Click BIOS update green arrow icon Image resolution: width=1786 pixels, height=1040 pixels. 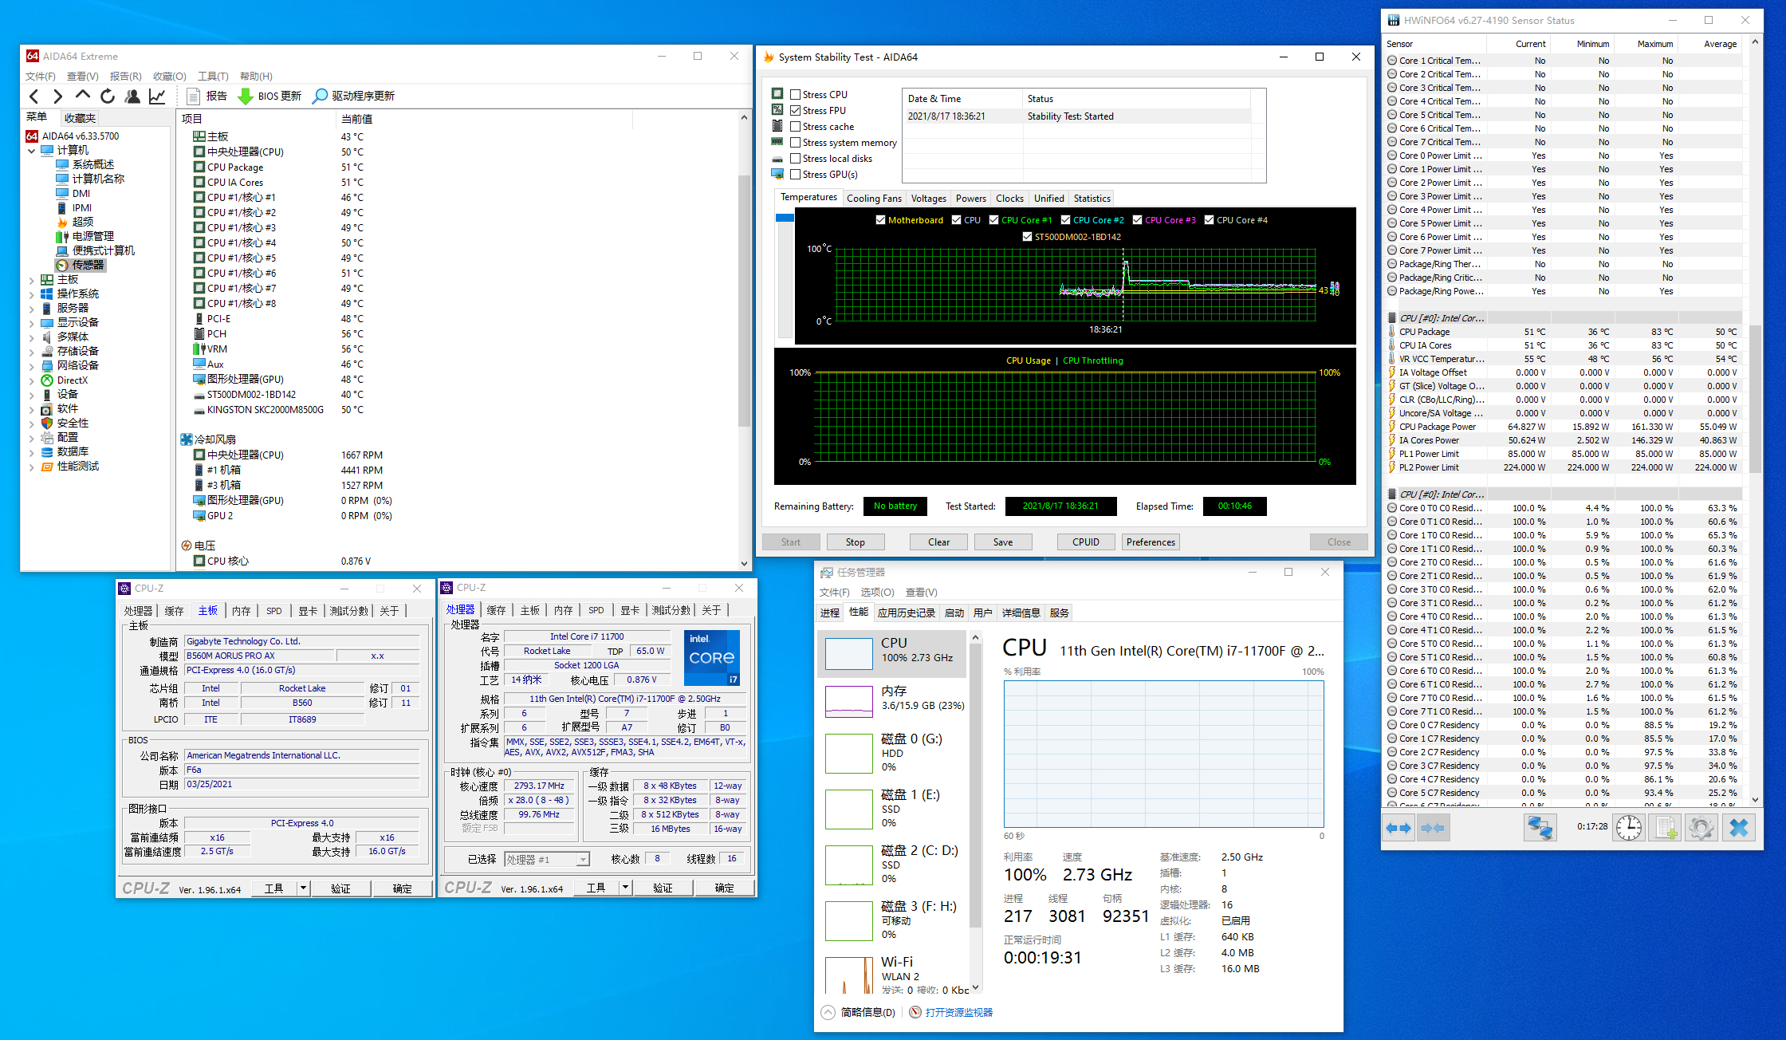pyautogui.click(x=246, y=97)
